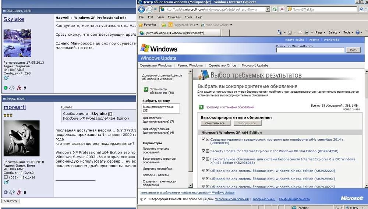This screenshot has height=209, width=368.
Task: Open Skylake profile in forum window
Action: tap(14, 19)
